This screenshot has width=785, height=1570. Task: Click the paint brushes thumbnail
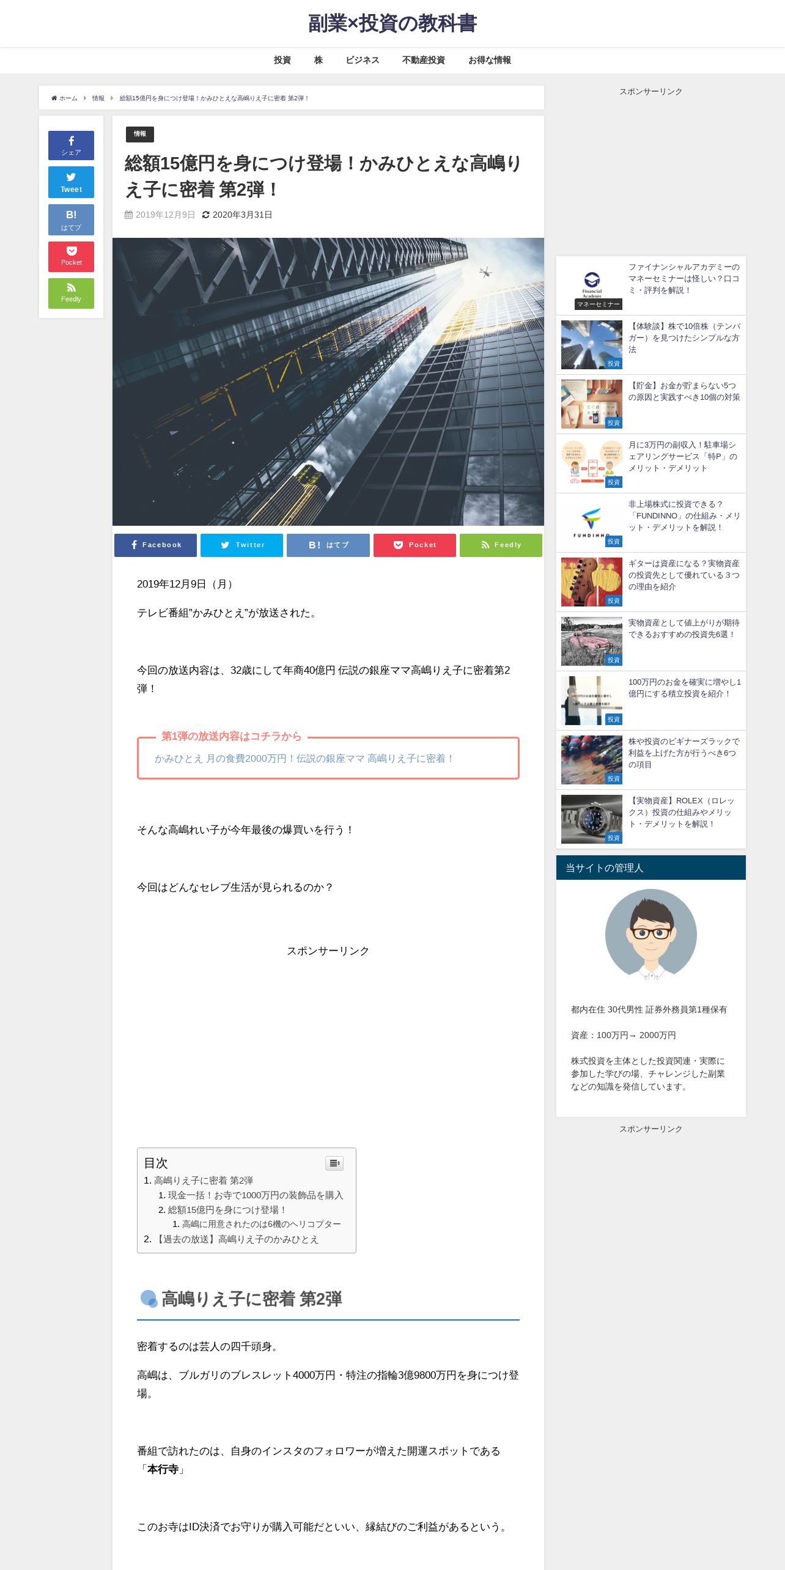click(592, 759)
